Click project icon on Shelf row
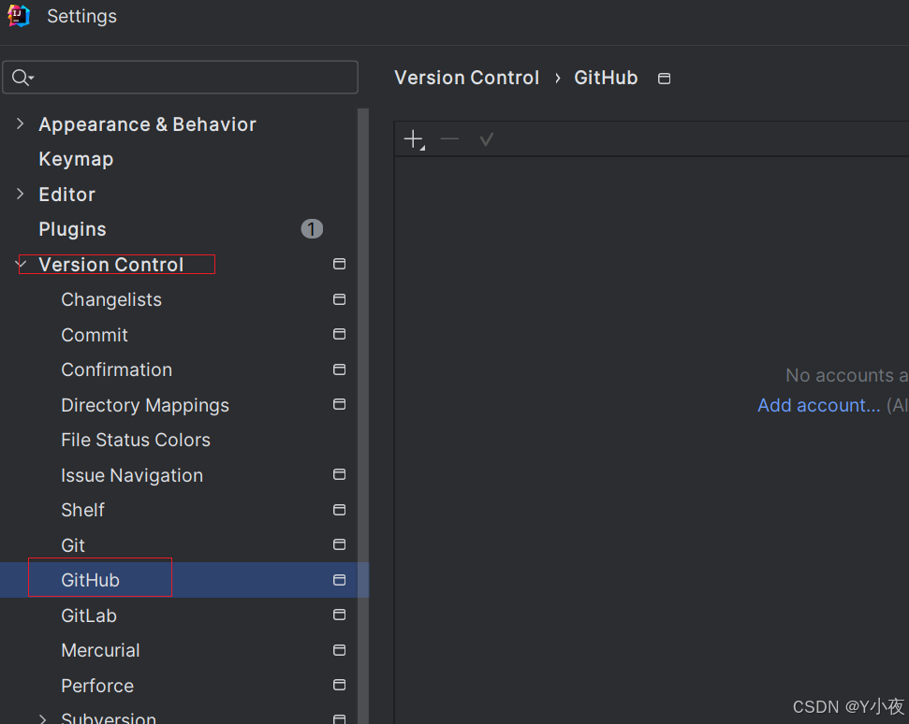This screenshot has width=909, height=724. 339,510
